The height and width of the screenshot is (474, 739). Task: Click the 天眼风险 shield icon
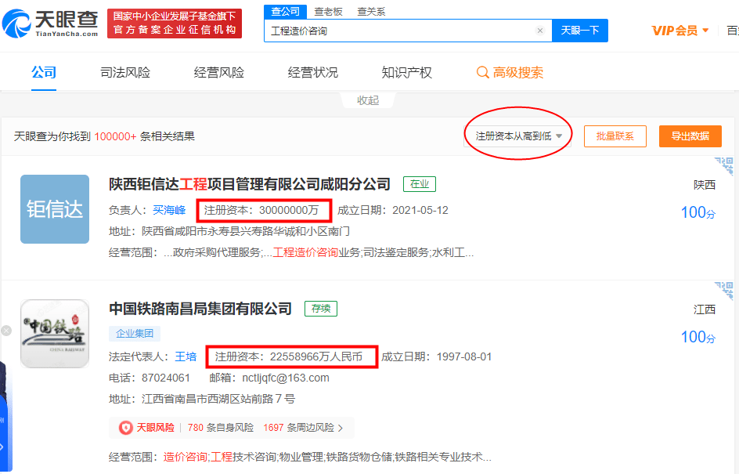point(126,428)
